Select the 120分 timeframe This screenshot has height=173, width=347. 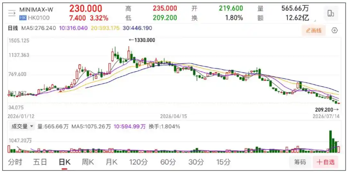pos(138,162)
